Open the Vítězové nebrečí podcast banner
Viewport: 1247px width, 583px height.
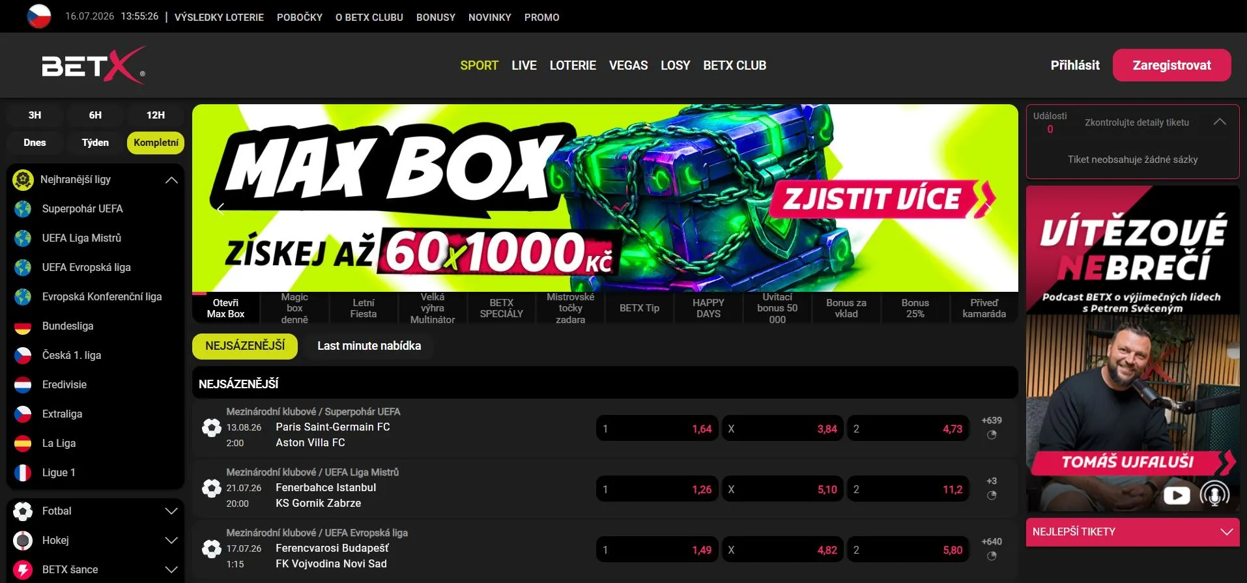point(1132,348)
